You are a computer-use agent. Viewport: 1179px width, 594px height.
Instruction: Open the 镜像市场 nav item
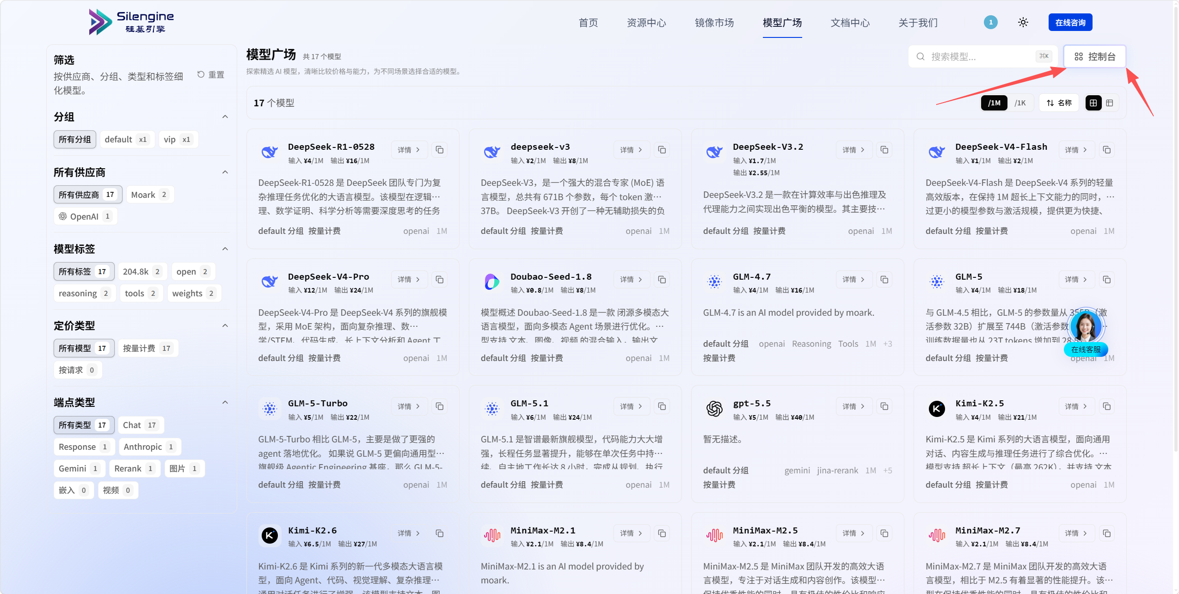[x=714, y=23]
